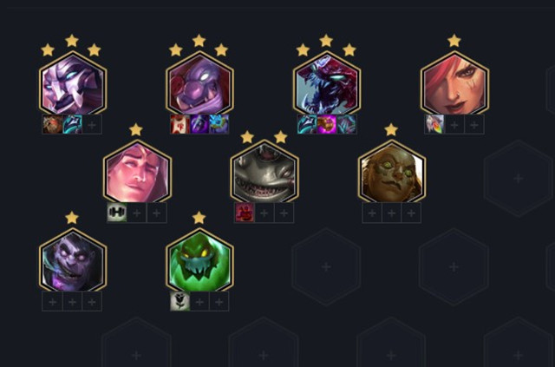Select the Tahm Kench champion portrait
The image size is (555, 367).
[264, 173]
